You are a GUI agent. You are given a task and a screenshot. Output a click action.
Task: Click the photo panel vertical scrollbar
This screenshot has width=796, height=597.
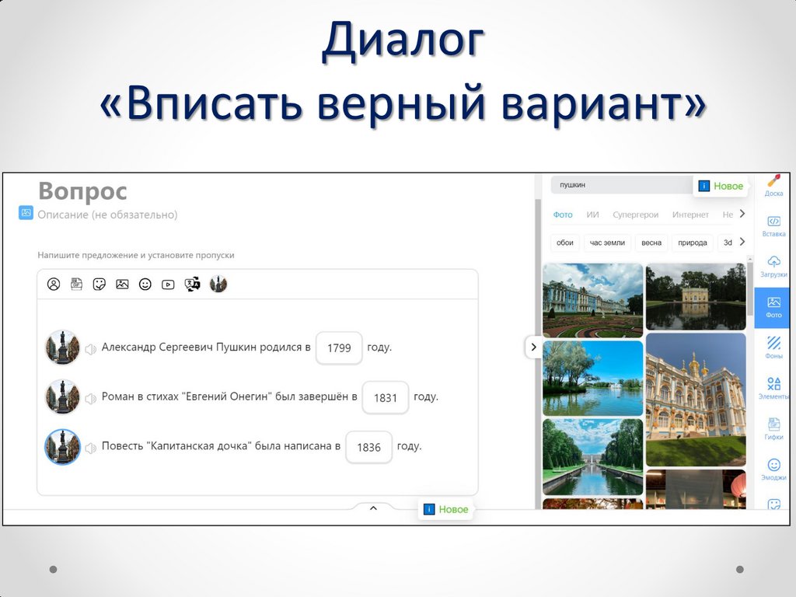(750, 289)
